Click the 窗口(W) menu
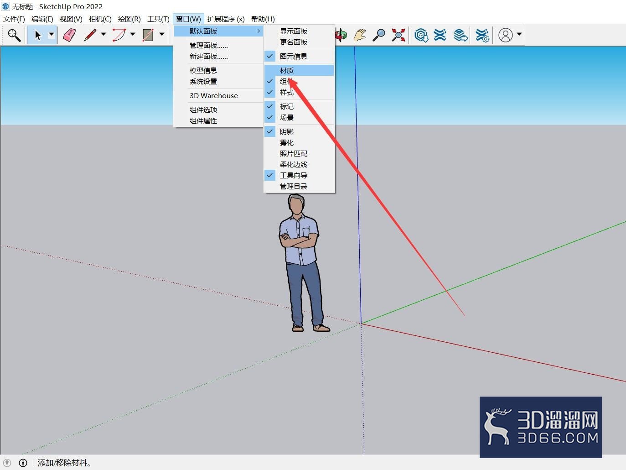This screenshot has width=626, height=470. coord(188,19)
